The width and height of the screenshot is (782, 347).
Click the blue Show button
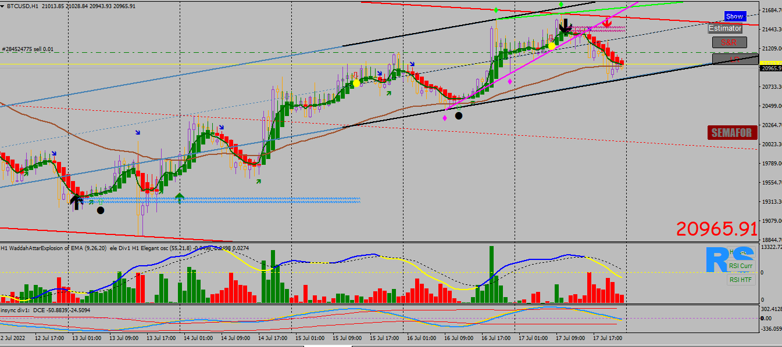(734, 16)
